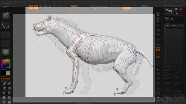
Task: Click the Rotate transform icon
Action: 50,6
